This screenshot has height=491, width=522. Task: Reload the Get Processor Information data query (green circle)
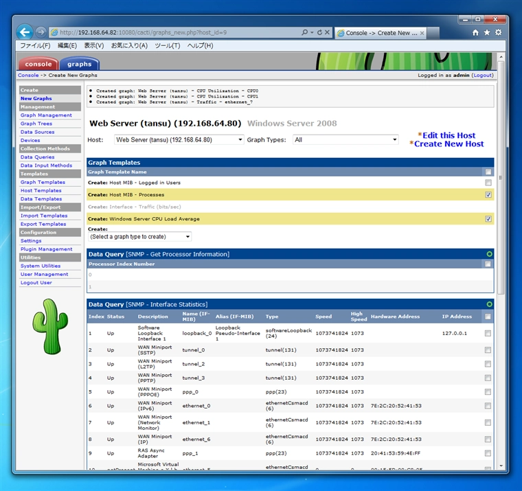489,254
